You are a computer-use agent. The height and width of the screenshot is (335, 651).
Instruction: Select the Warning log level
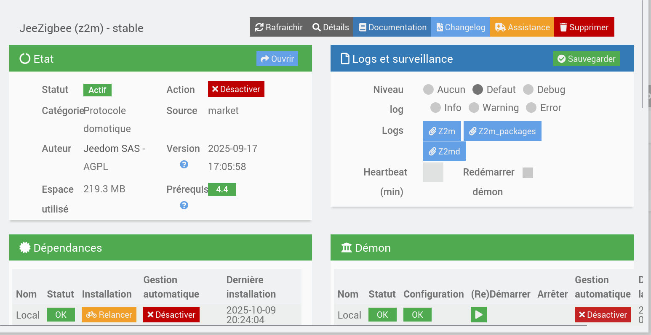click(474, 107)
